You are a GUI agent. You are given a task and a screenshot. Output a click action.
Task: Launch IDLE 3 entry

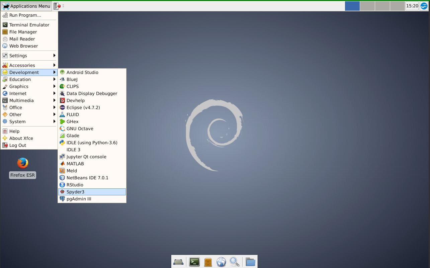(92, 150)
